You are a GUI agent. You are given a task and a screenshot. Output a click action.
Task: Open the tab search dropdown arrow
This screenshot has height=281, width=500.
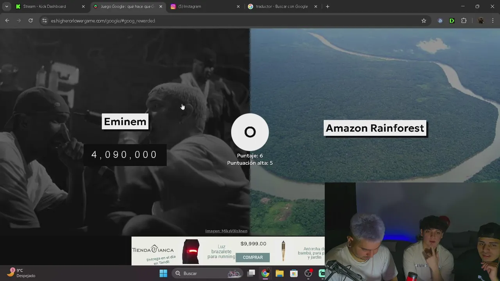tap(7, 6)
